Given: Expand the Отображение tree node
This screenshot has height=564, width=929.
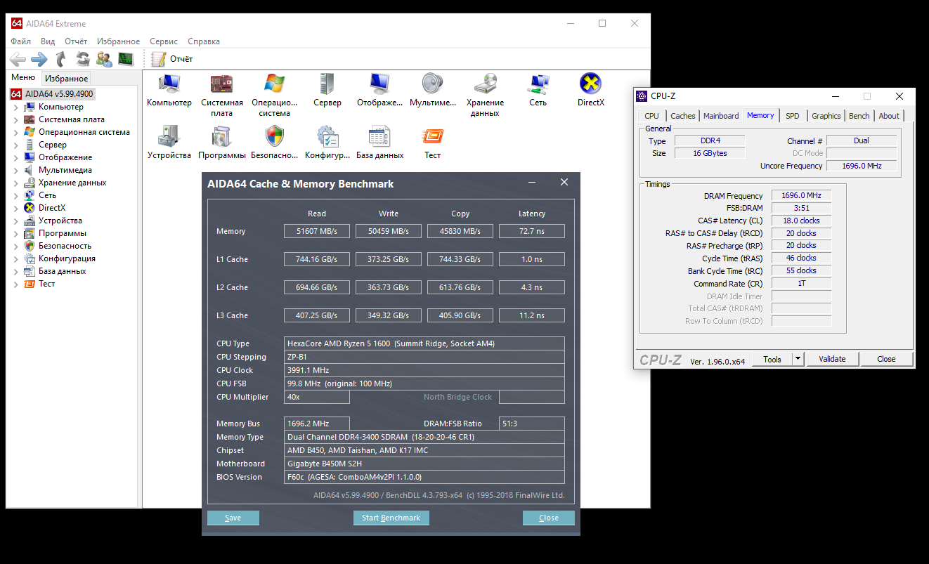Looking at the screenshot, I should [16, 157].
